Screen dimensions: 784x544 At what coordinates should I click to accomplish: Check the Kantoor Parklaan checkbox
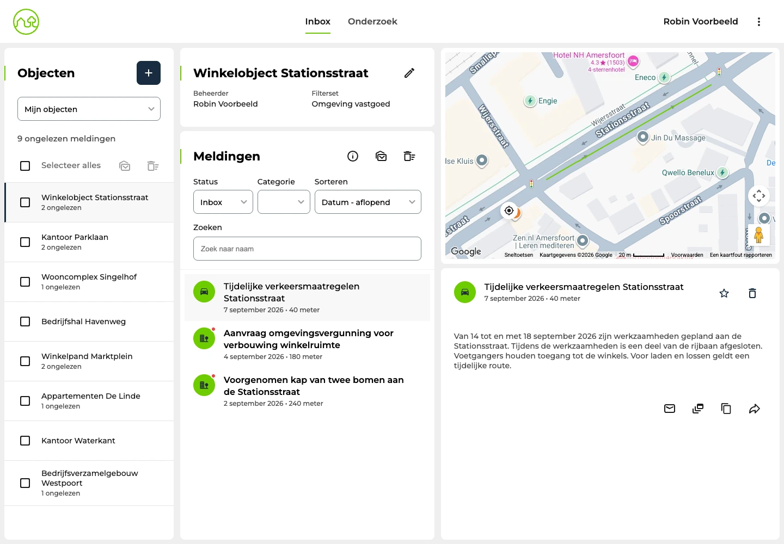click(x=25, y=242)
